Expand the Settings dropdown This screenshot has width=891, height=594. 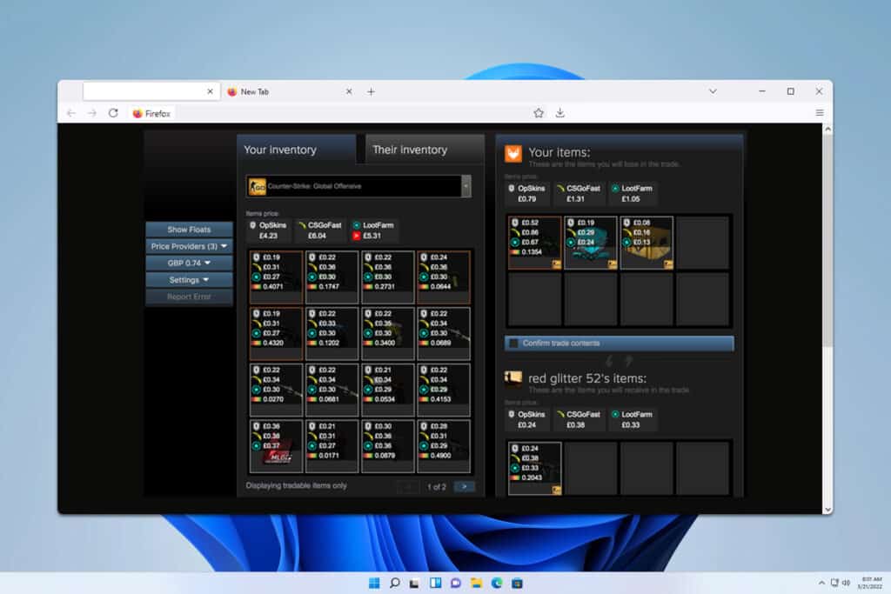189,279
